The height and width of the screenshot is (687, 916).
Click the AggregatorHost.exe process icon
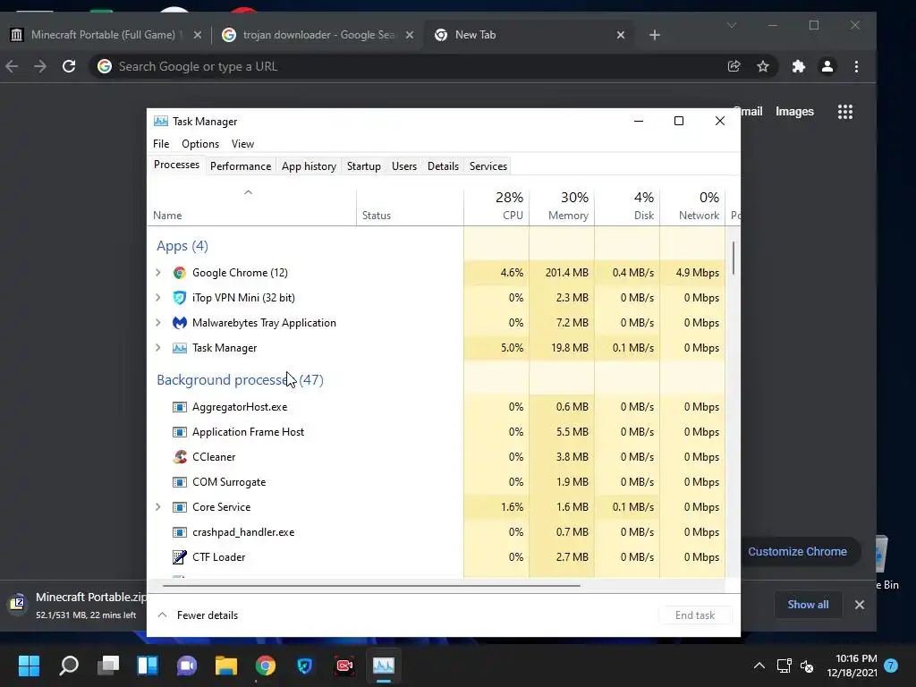click(x=179, y=407)
